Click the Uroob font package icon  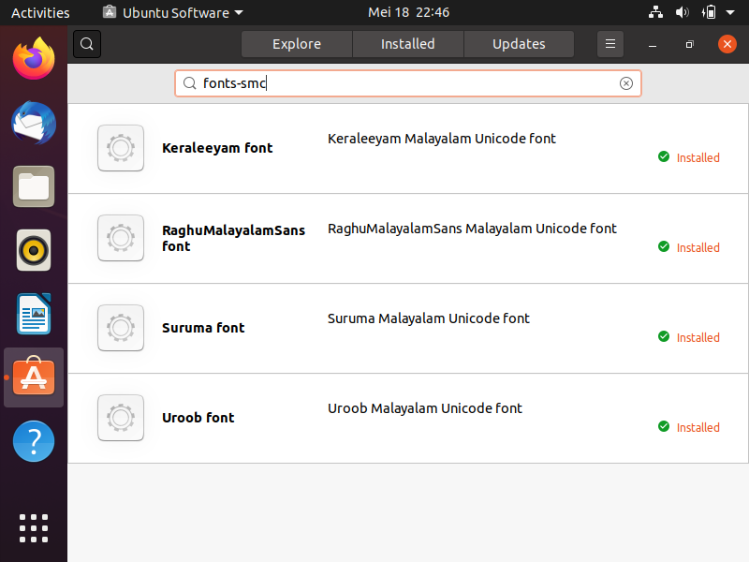click(x=121, y=418)
